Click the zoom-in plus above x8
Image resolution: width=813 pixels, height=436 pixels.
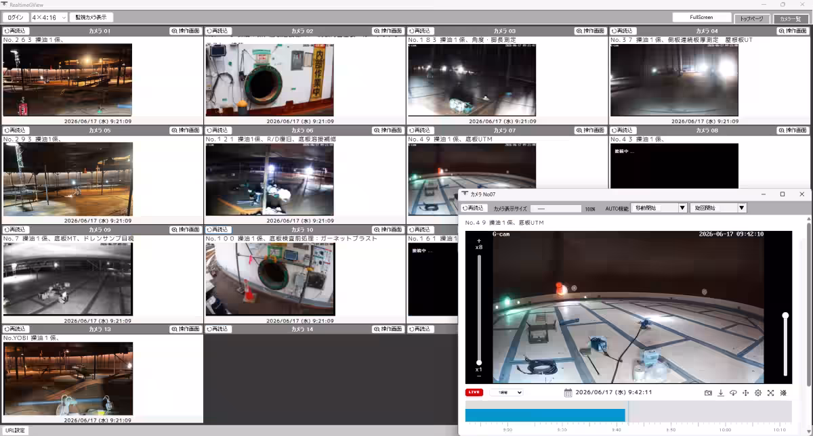479,241
